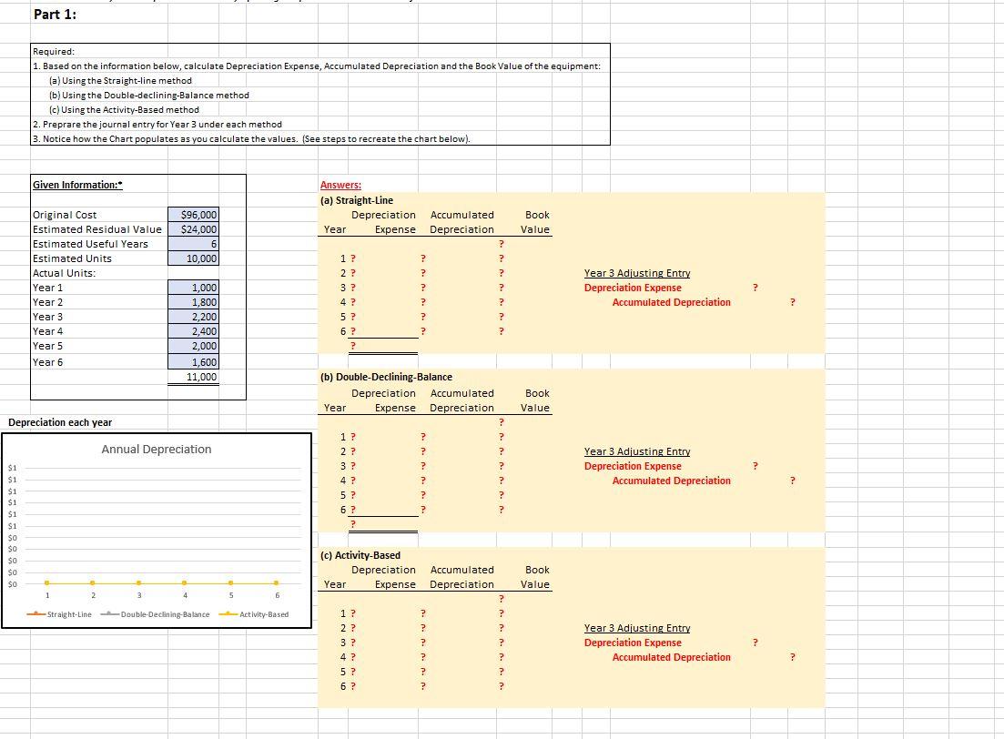Select the Depreciation Expense question mark under Double-Declining-Balance

756,466
